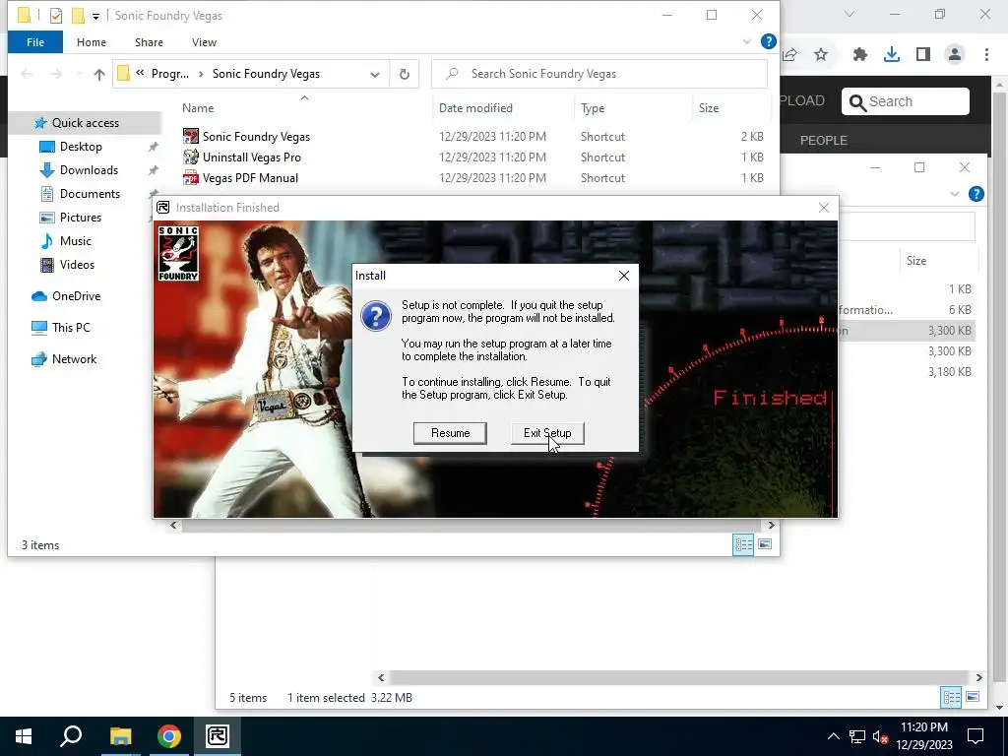The height and width of the screenshot is (756, 1008).
Task: Sort by Type column header
Action: (x=593, y=108)
